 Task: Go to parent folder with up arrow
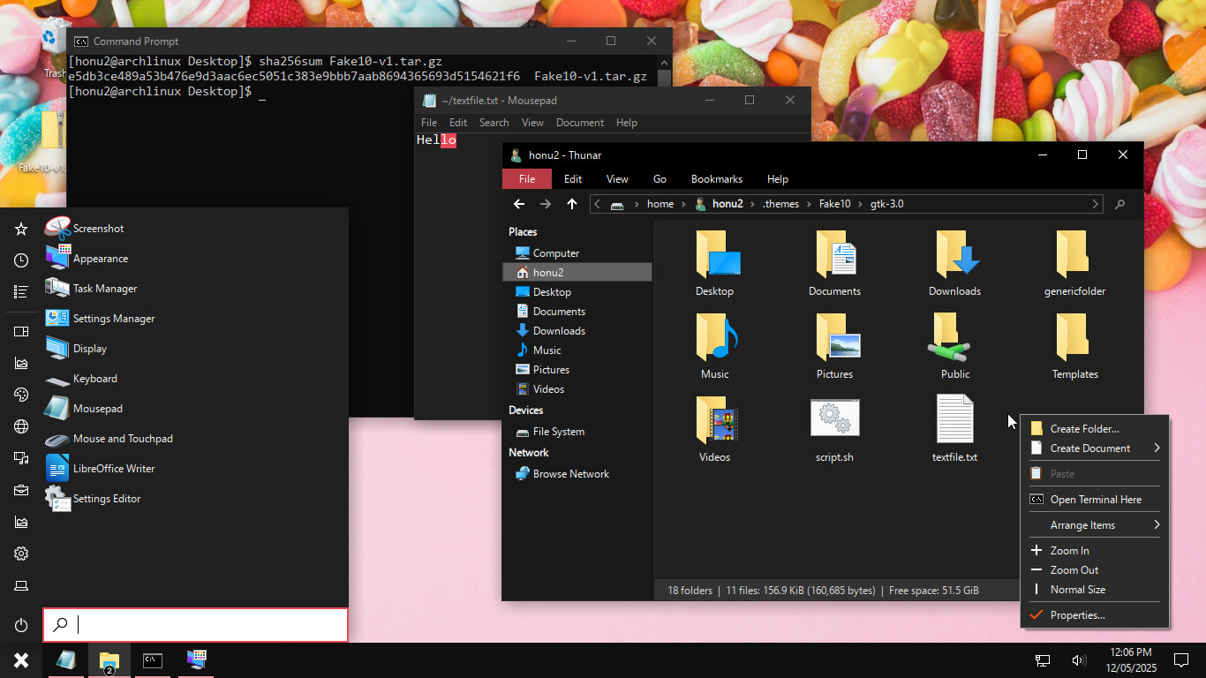[x=572, y=204]
